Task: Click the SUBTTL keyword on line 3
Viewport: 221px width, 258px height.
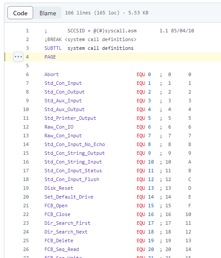Action: tap(53, 48)
